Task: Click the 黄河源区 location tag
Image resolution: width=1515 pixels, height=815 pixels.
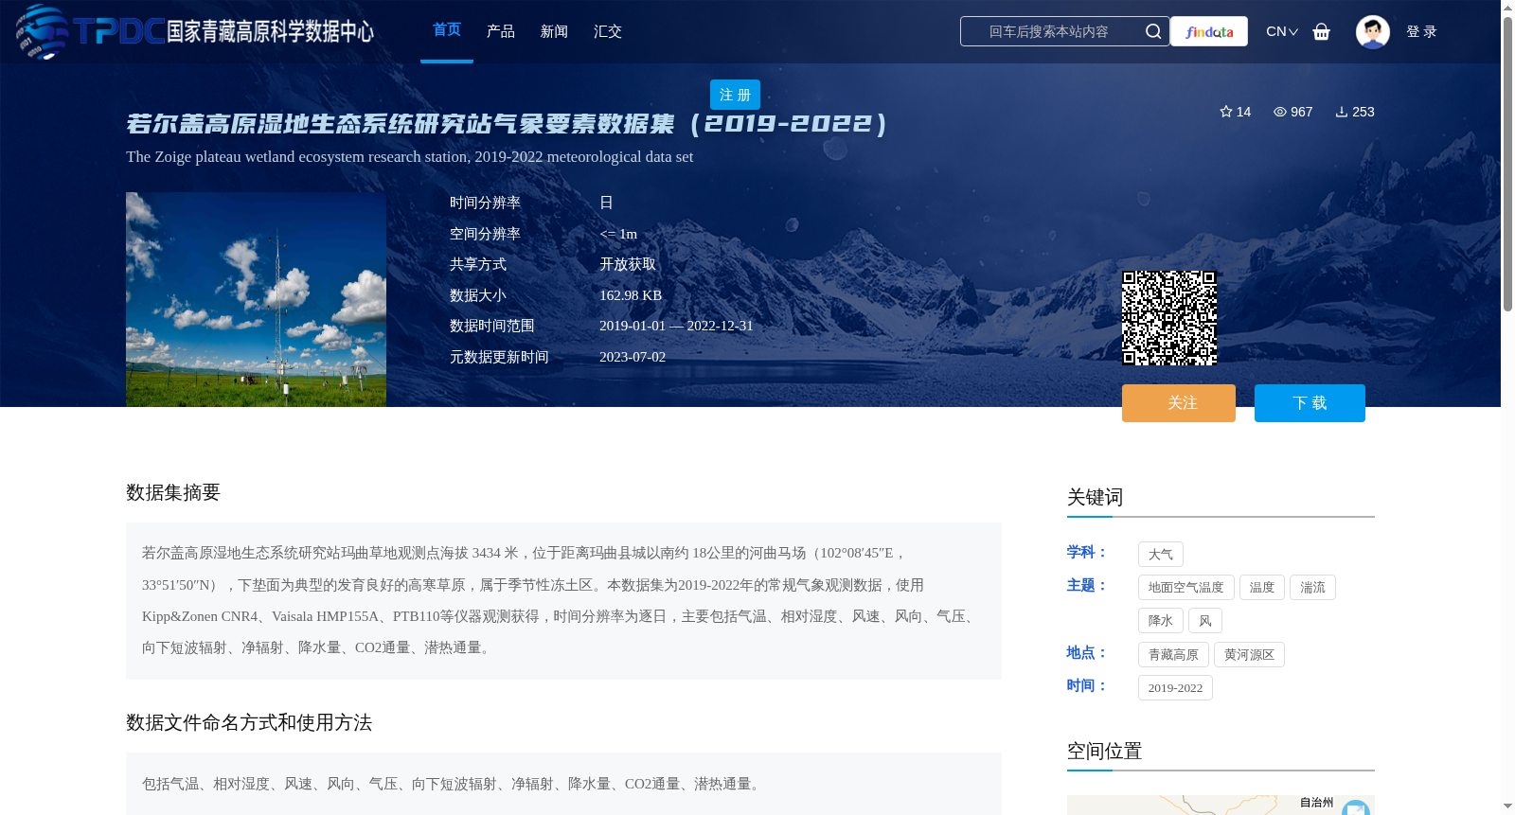Action: (x=1249, y=655)
